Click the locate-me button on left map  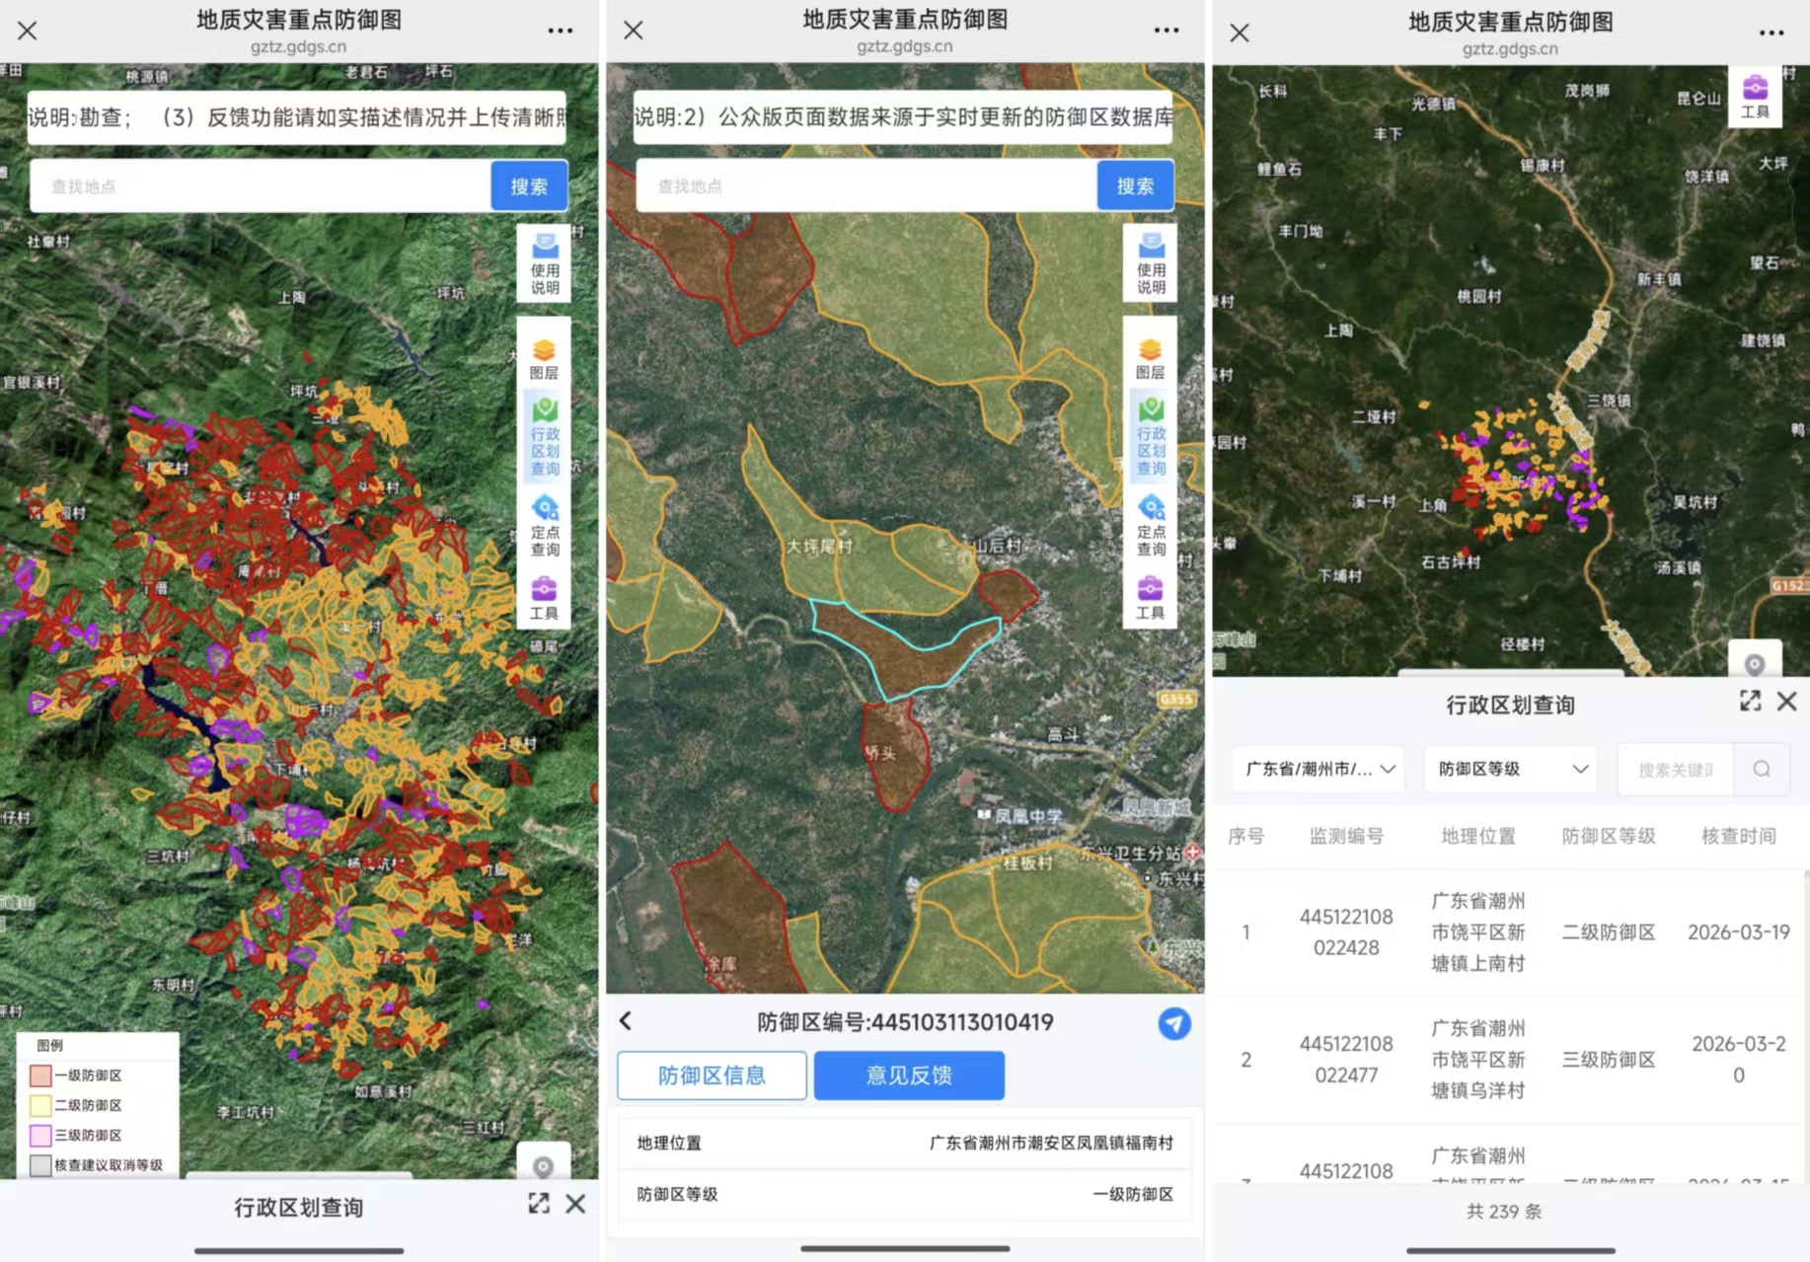coord(543,1165)
